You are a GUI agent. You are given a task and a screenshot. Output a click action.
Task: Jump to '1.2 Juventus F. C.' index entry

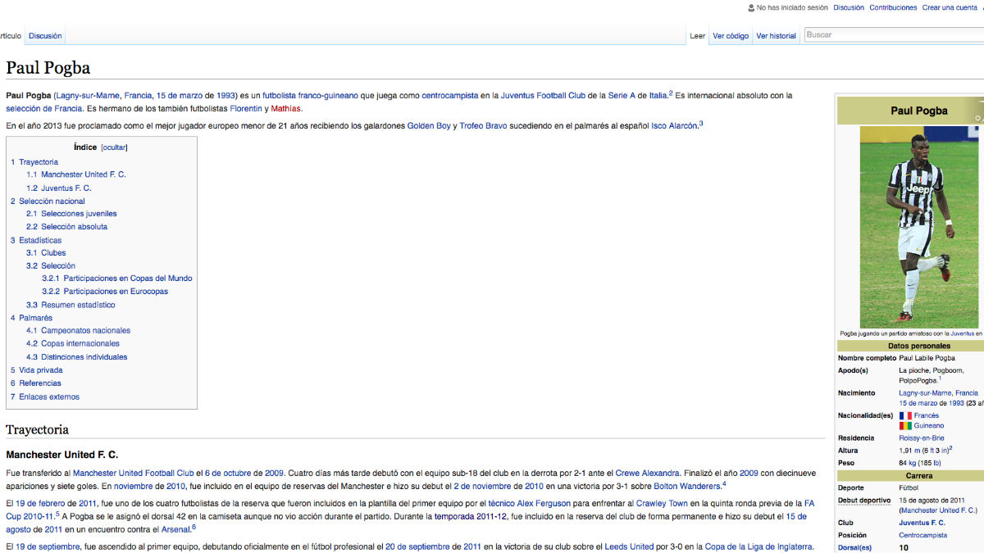(x=59, y=188)
